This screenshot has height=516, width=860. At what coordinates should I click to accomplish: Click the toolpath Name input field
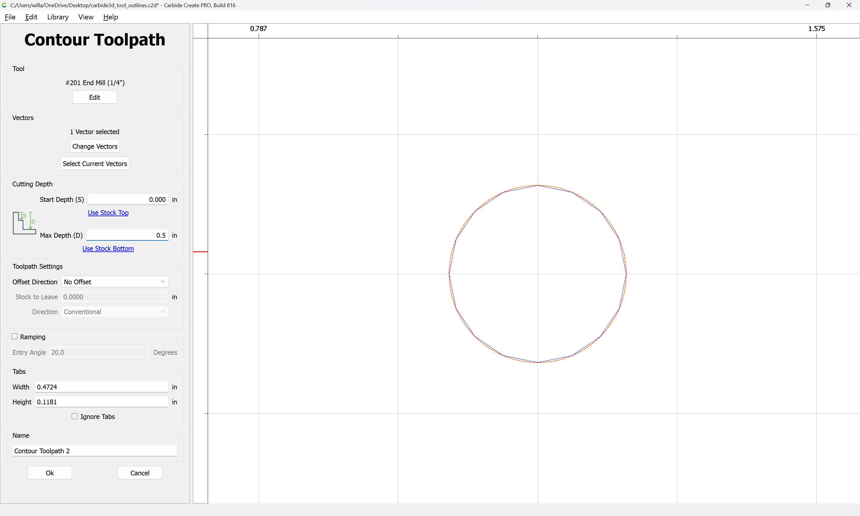coord(95,451)
